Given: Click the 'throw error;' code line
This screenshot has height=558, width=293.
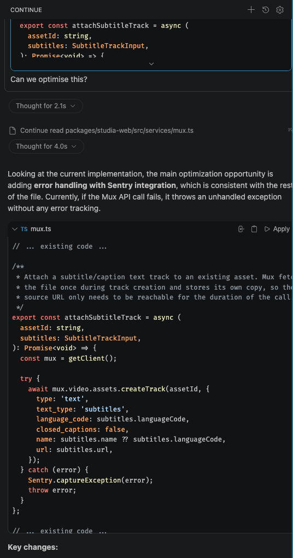Looking at the screenshot, I should pos(52,490).
